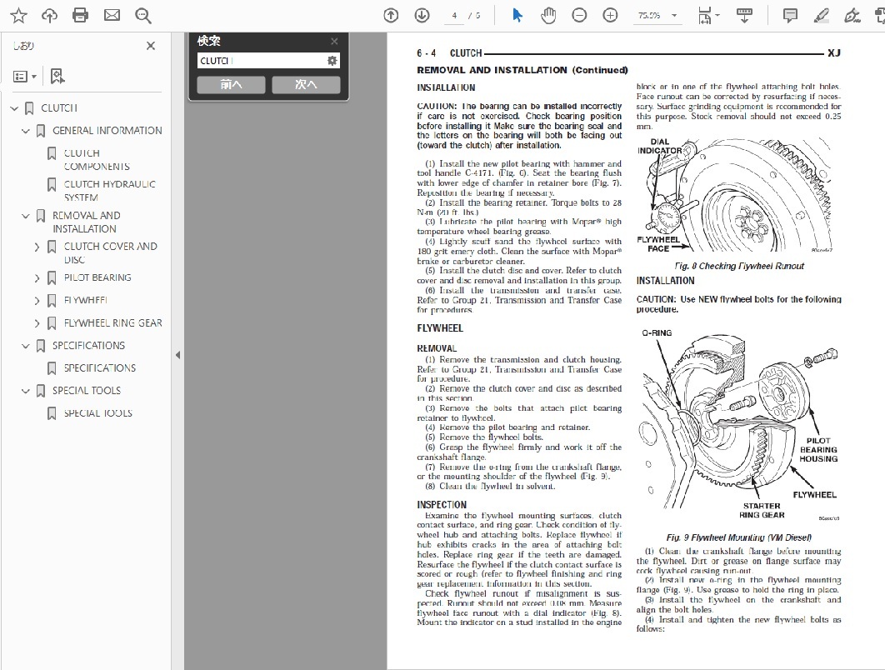The height and width of the screenshot is (670, 885).
Task: Expand PILOT BEARING bookmark
Action: click(x=37, y=277)
